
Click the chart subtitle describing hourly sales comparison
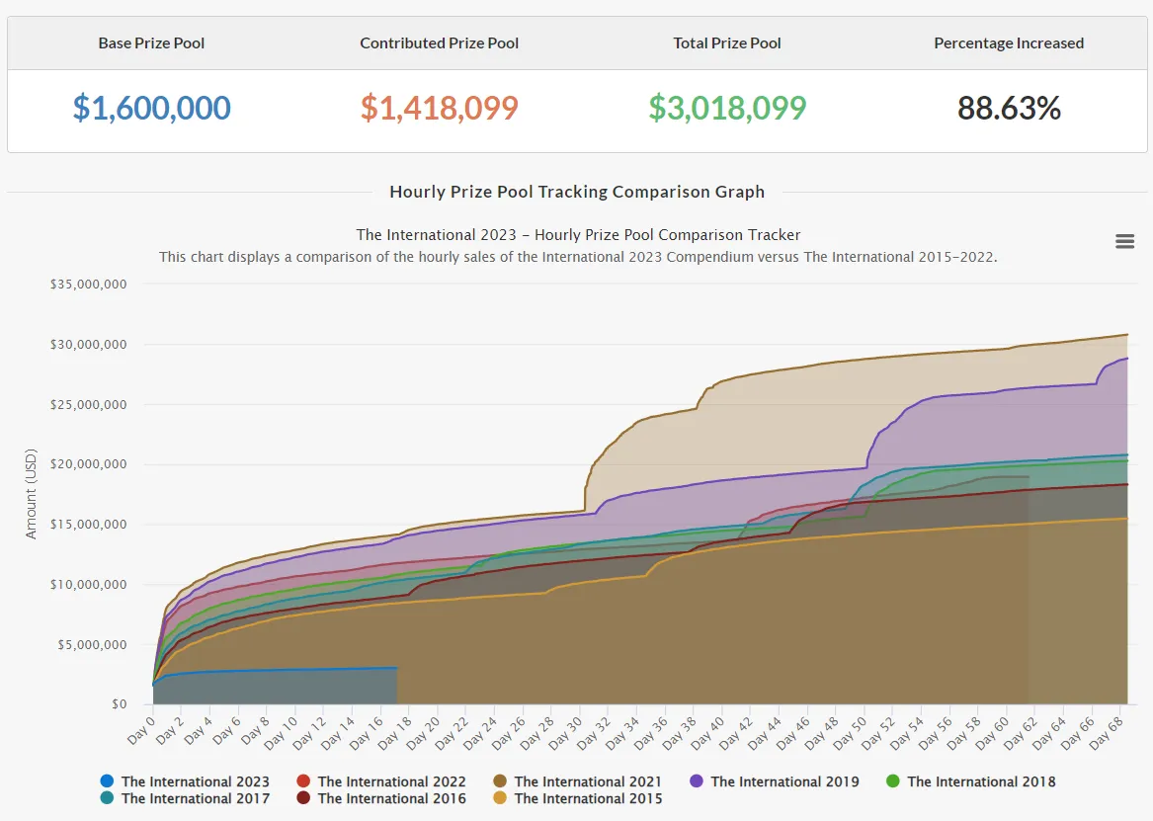click(578, 257)
